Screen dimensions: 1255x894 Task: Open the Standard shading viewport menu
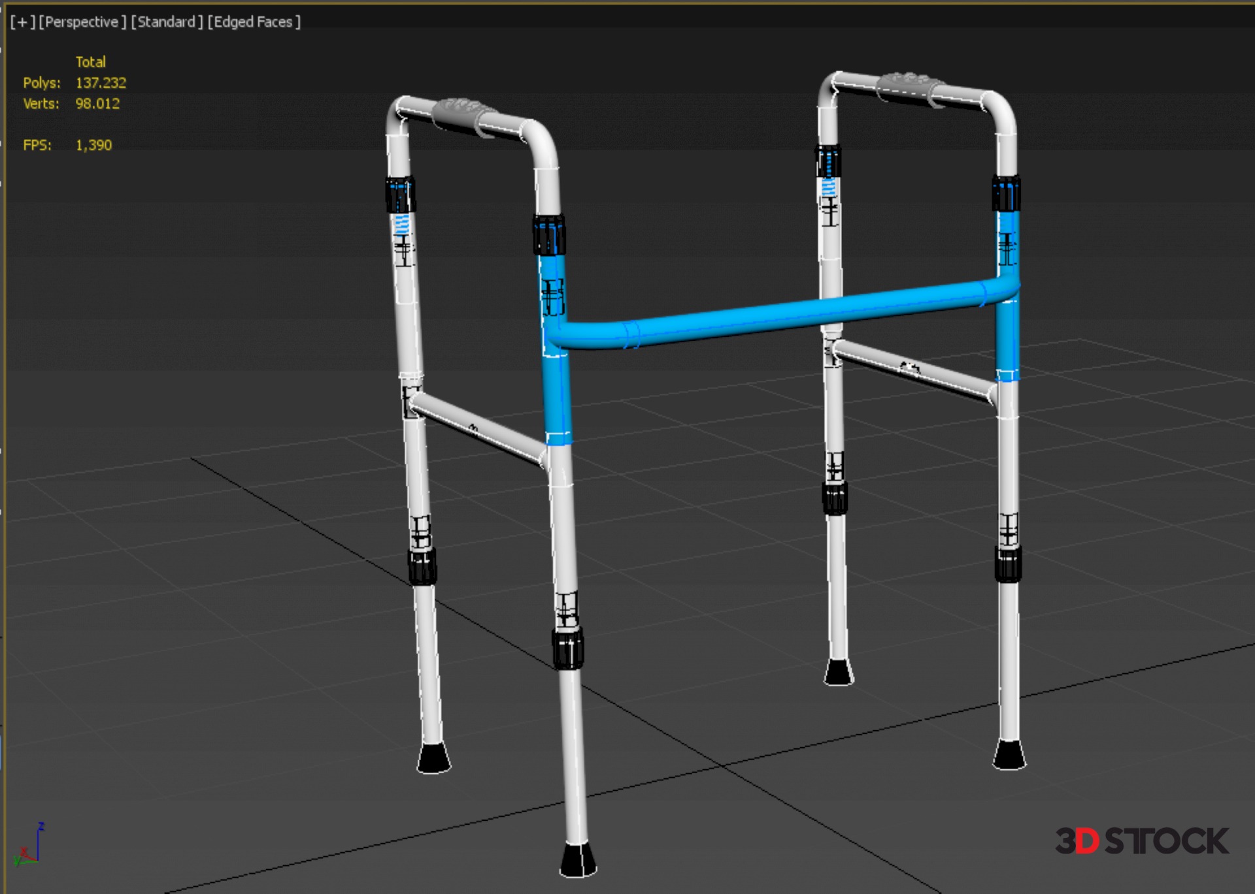pyautogui.click(x=167, y=22)
